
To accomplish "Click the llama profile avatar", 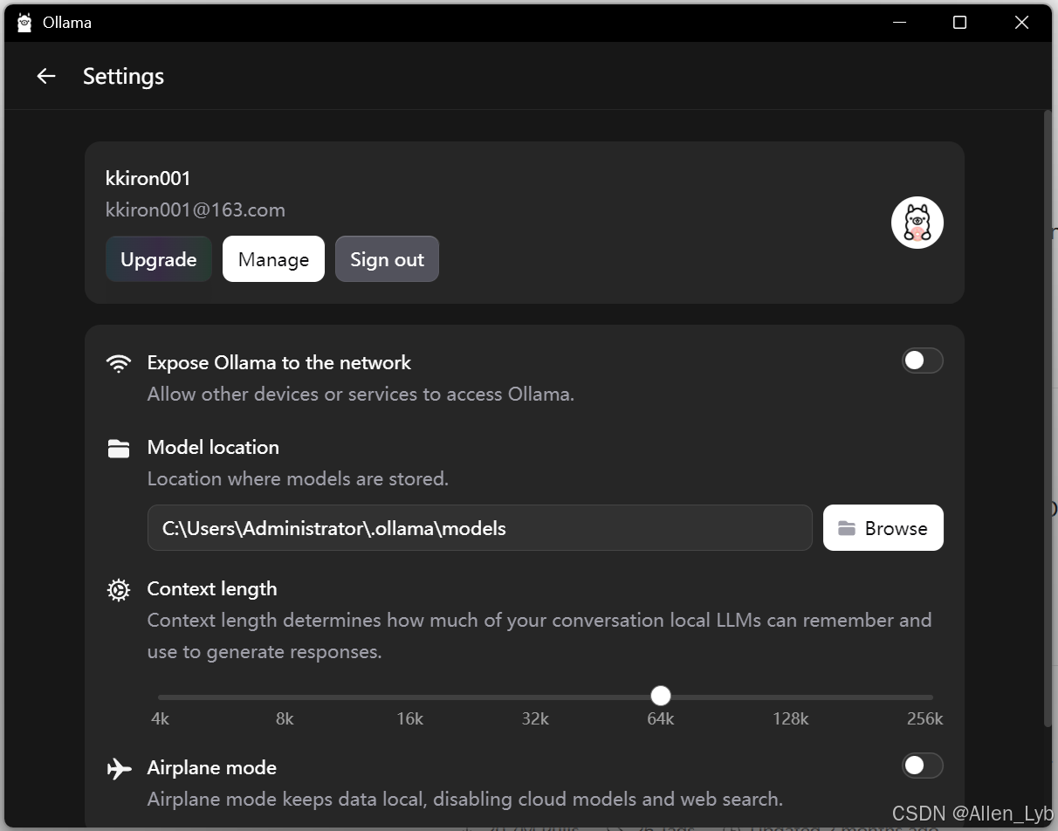I will [917, 223].
